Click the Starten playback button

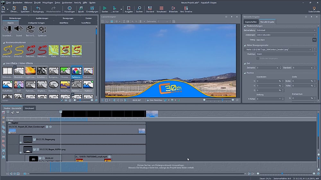click(x=105, y=9)
